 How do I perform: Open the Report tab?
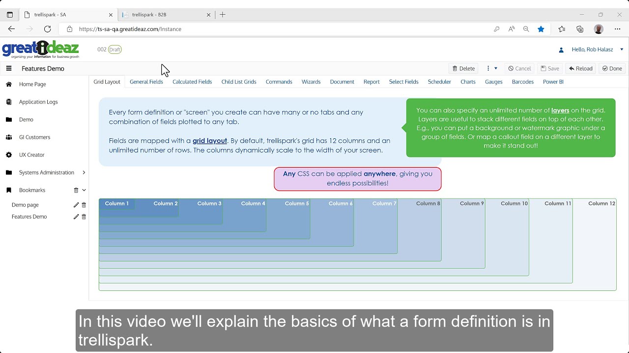[372, 82]
